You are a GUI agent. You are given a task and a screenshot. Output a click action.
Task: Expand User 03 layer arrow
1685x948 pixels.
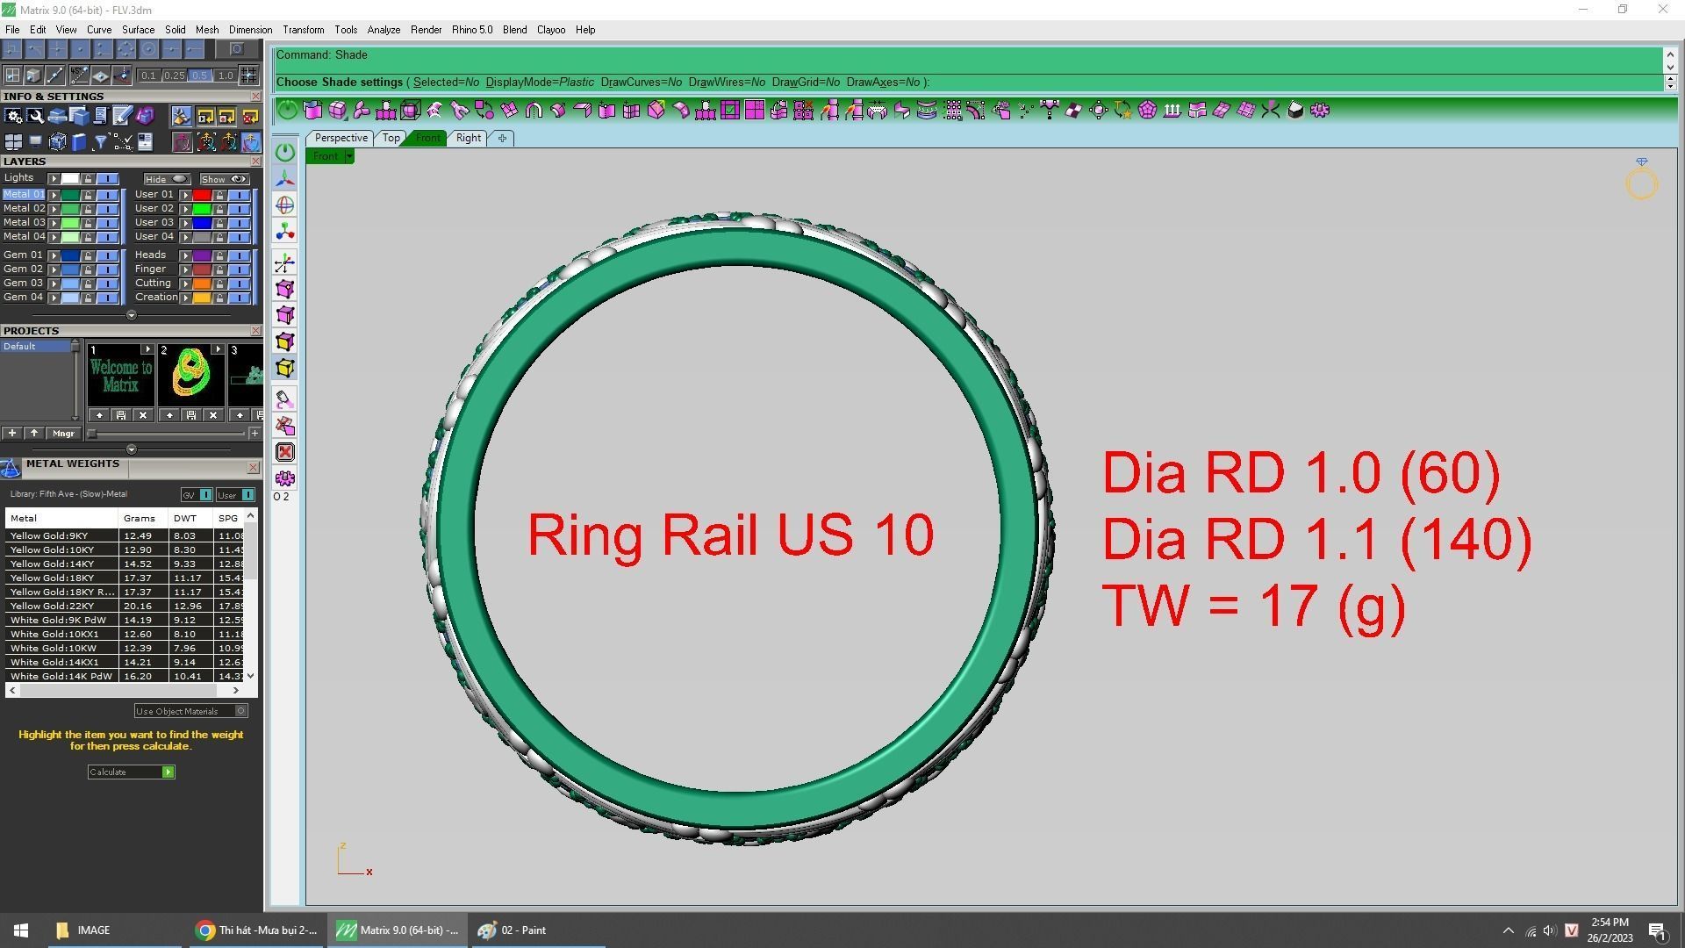pyautogui.click(x=185, y=223)
